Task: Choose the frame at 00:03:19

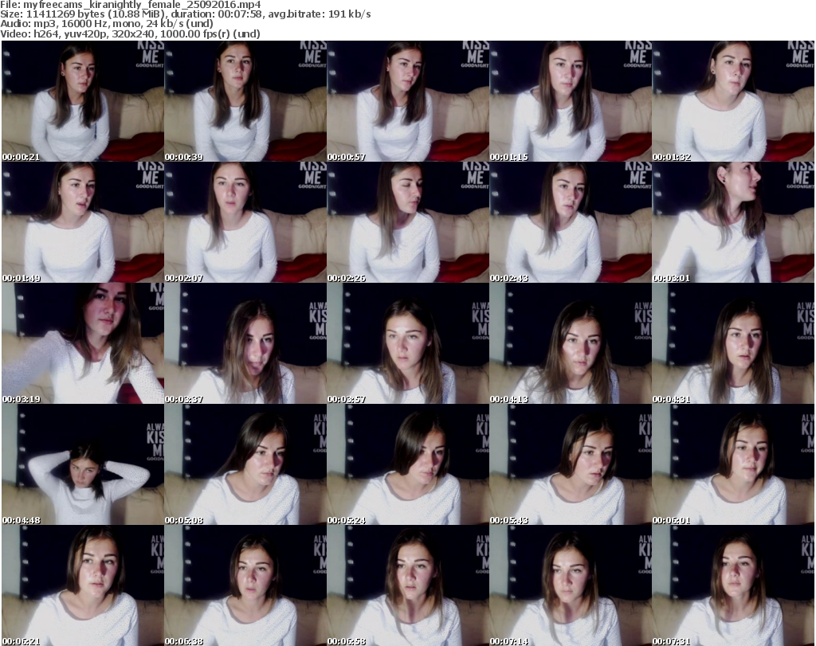Action: [x=83, y=343]
